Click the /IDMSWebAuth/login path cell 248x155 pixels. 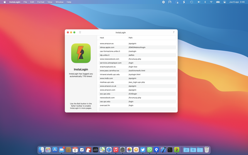(x=137, y=47)
